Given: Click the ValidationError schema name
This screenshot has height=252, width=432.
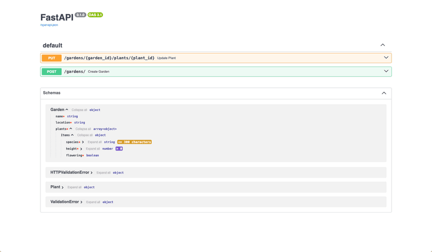Looking at the screenshot, I should point(64,202).
